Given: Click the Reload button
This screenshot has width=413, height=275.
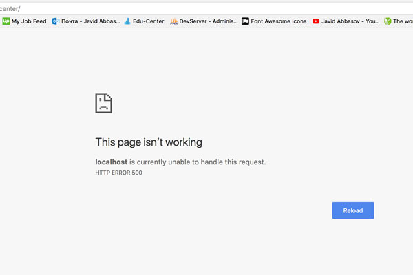Looking at the screenshot, I should click(x=353, y=210).
